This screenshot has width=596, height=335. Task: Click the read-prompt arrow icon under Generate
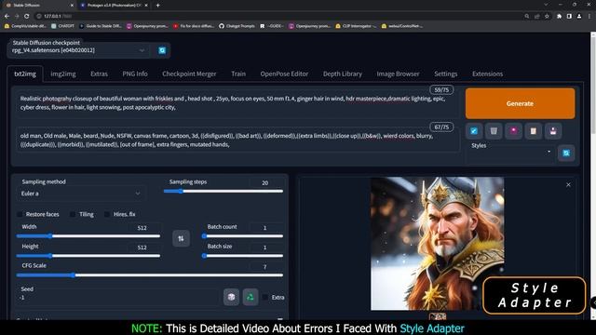(x=474, y=131)
